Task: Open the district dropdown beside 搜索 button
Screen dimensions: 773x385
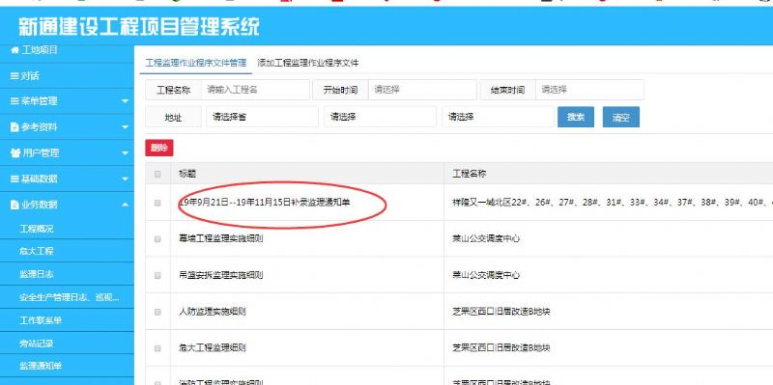Action: (498, 117)
